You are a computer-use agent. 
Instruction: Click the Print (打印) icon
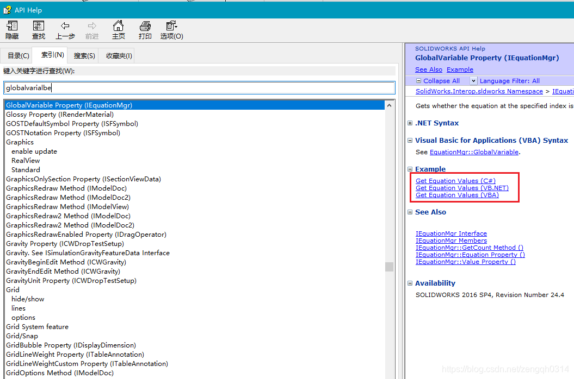[x=145, y=26]
